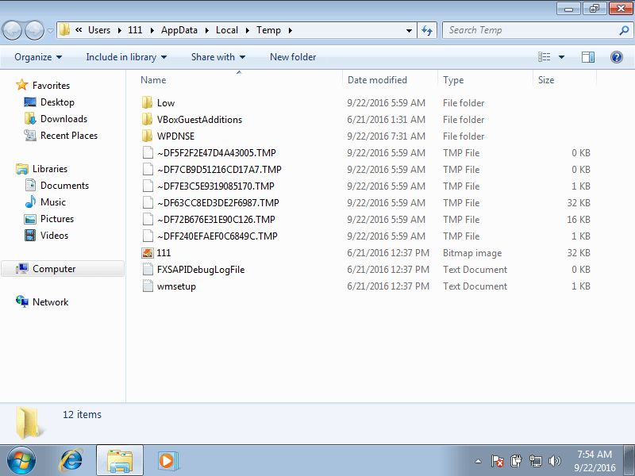This screenshot has height=476, width=635.
Task: Select file ~DFF240EFAEF0C6849C.TMP
Action: 217,236
